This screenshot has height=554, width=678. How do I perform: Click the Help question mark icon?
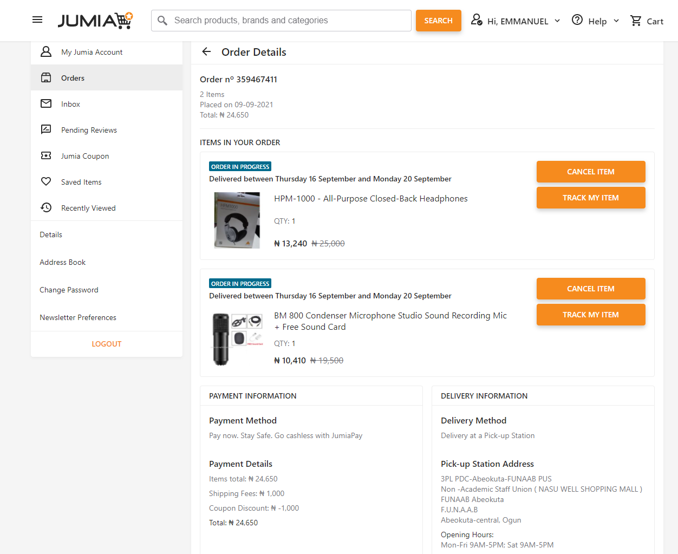(x=577, y=20)
